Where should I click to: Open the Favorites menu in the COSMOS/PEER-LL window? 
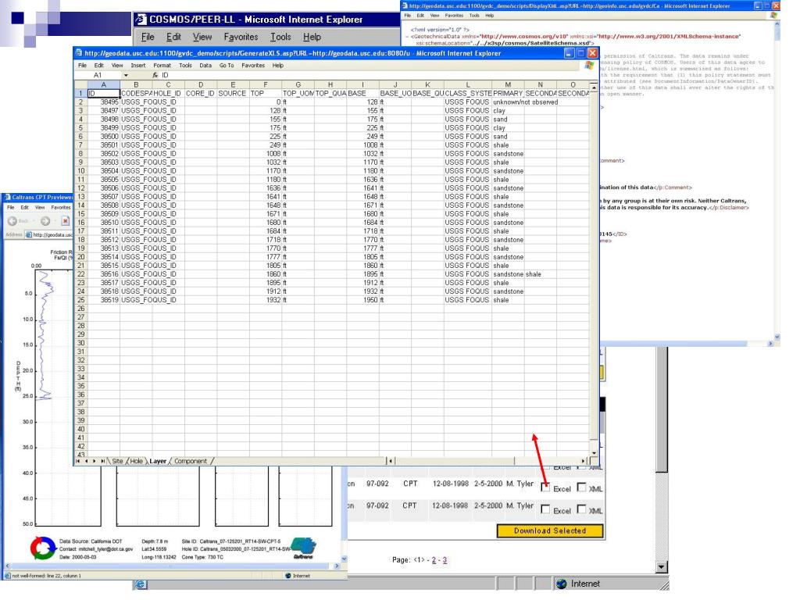click(241, 37)
